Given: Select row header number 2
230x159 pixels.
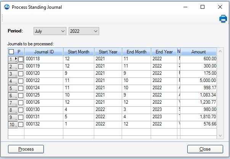Looking at the screenshot, I should point(13,67).
